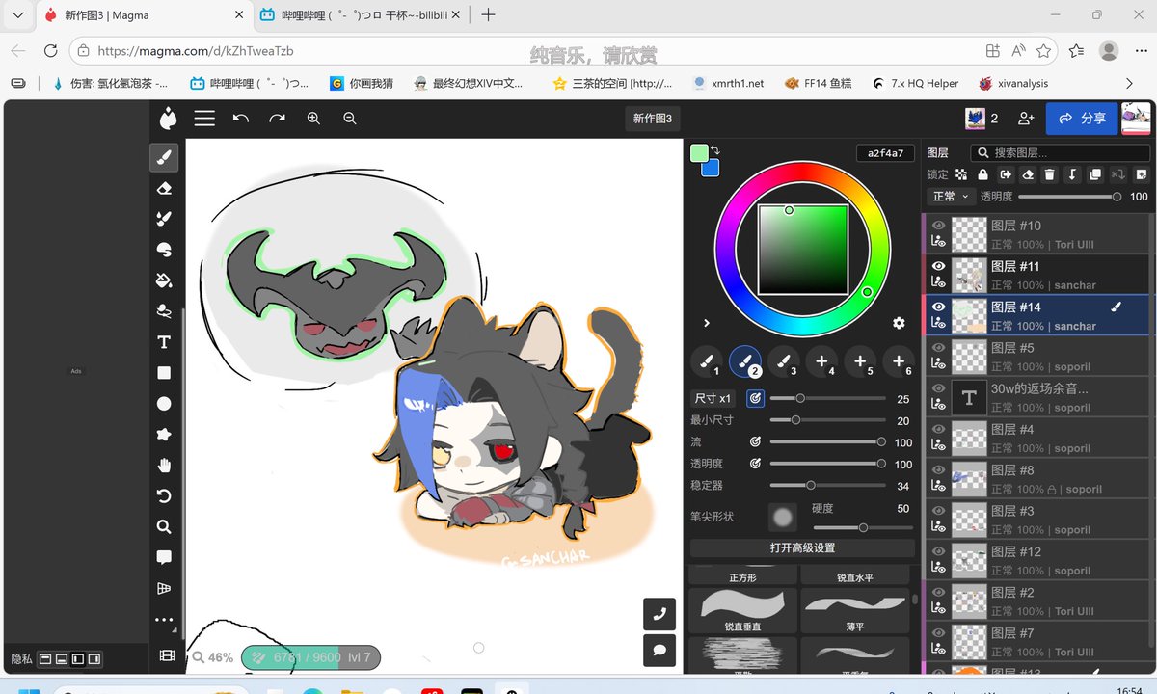Select the Hand pan tool
Image resolution: width=1157 pixels, height=694 pixels.
(x=164, y=466)
